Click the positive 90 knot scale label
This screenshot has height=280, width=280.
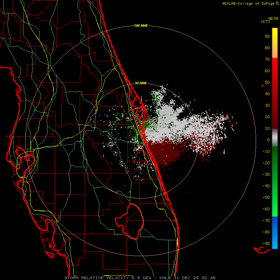coord(267,36)
